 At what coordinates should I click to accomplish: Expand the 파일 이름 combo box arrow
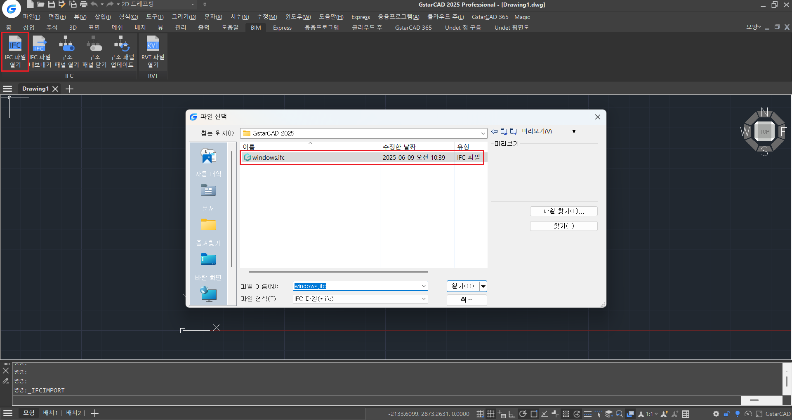tap(423, 286)
